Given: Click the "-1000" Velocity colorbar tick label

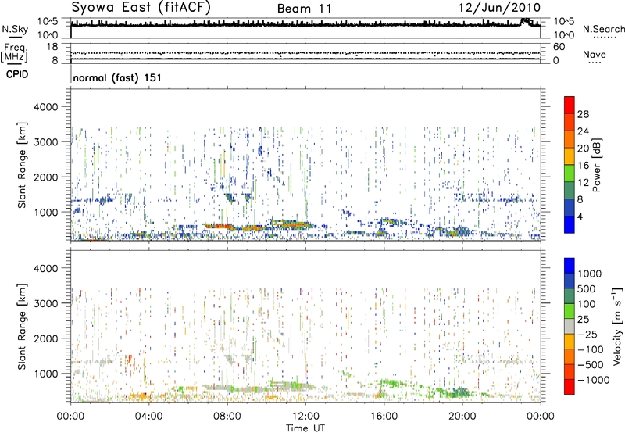Looking at the screenshot, I should (x=594, y=380).
